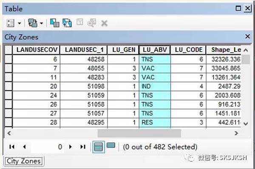Click the horizontal scrollbar left arrow
The height and width of the screenshot is (169, 255).
(9, 133)
